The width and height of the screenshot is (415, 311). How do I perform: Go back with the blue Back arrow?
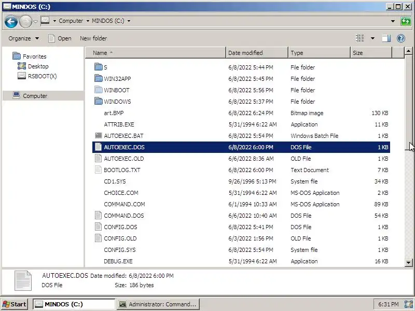11,21
